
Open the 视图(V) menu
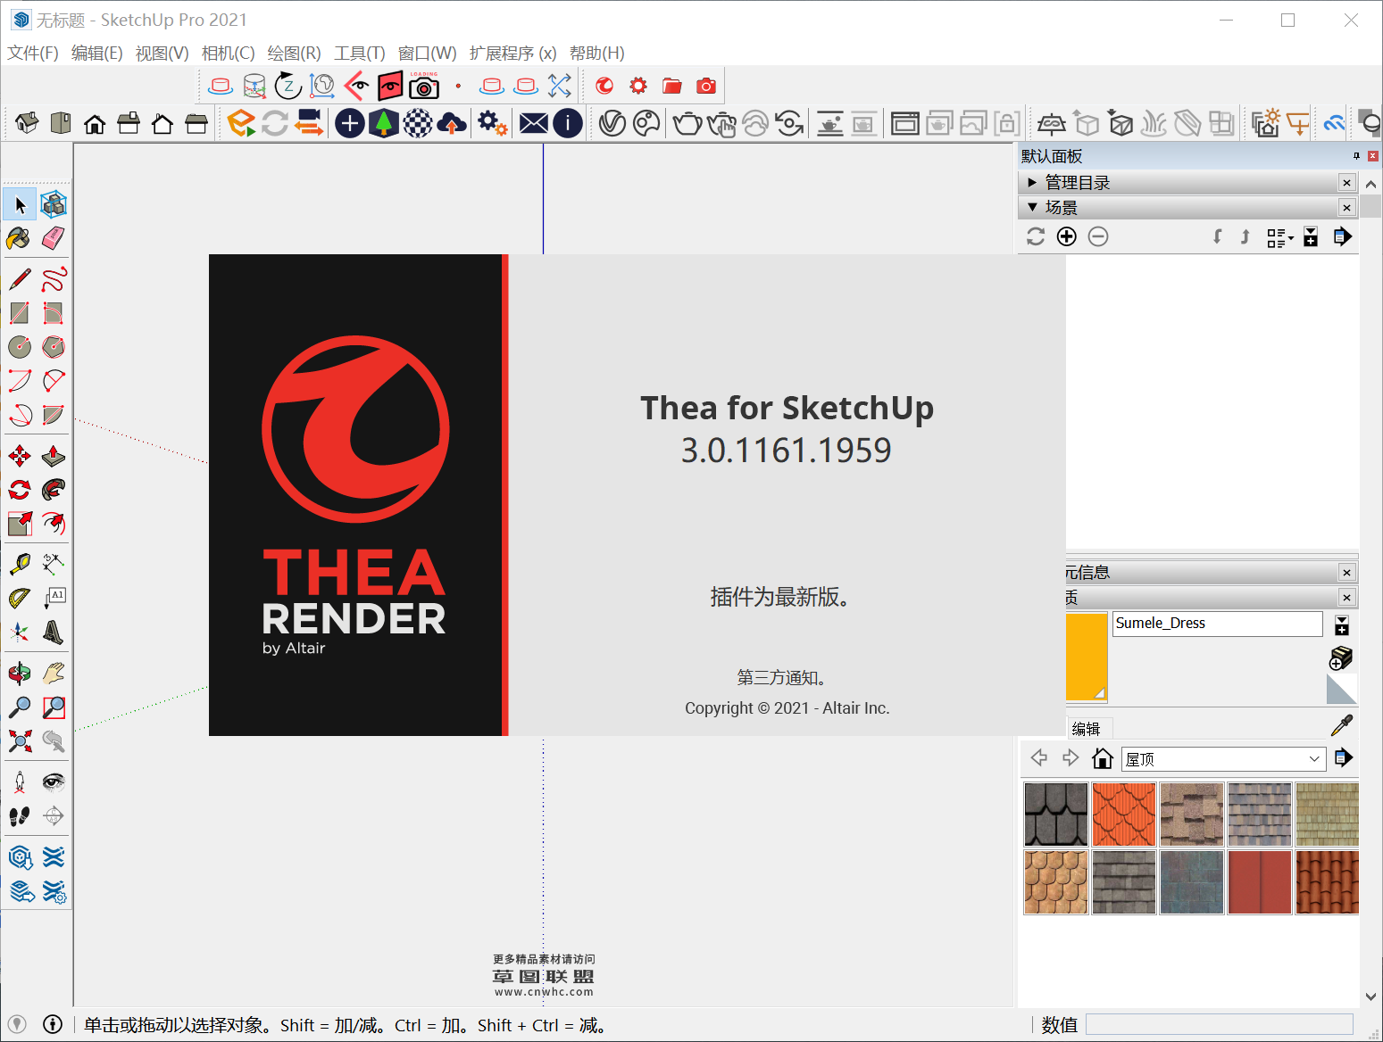[162, 54]
